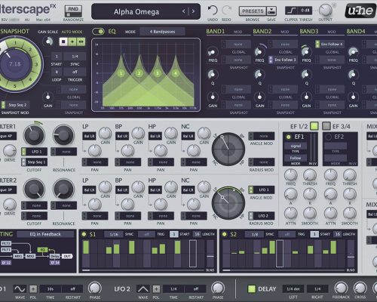Toggle the DELAY green on/off button

(x=252, y=289)
